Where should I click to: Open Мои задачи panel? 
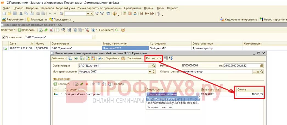click(37, 19)
